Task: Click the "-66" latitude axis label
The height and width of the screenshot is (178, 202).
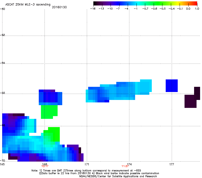Action: click(x=2, y=93)
